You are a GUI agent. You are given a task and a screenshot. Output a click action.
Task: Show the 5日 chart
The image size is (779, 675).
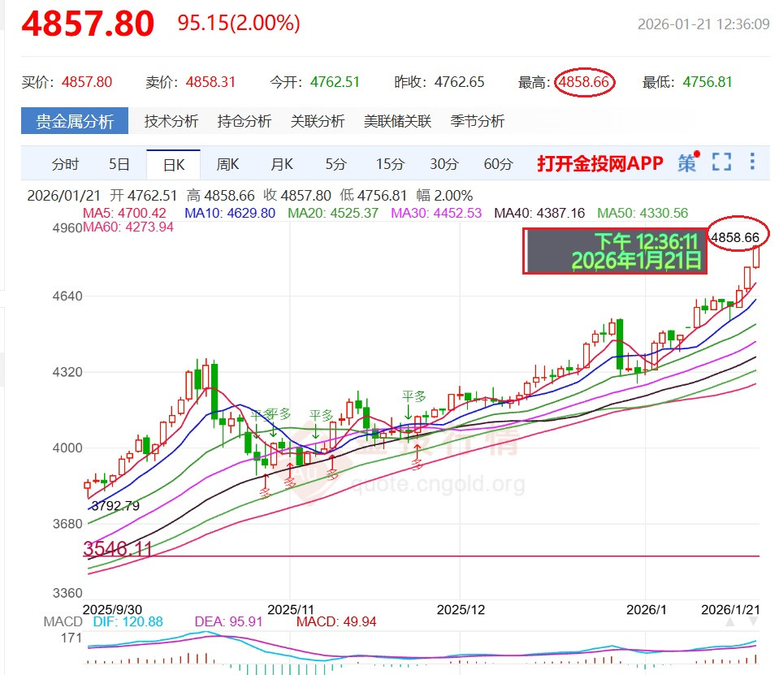(x=119, y=164)
